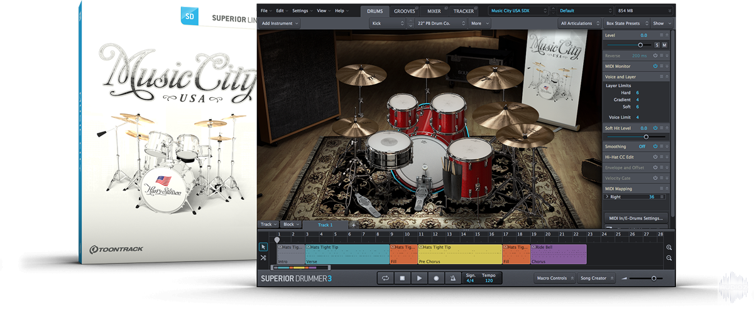Start playback with the play button
Viewport: 754px width, 309px height.
419,278
